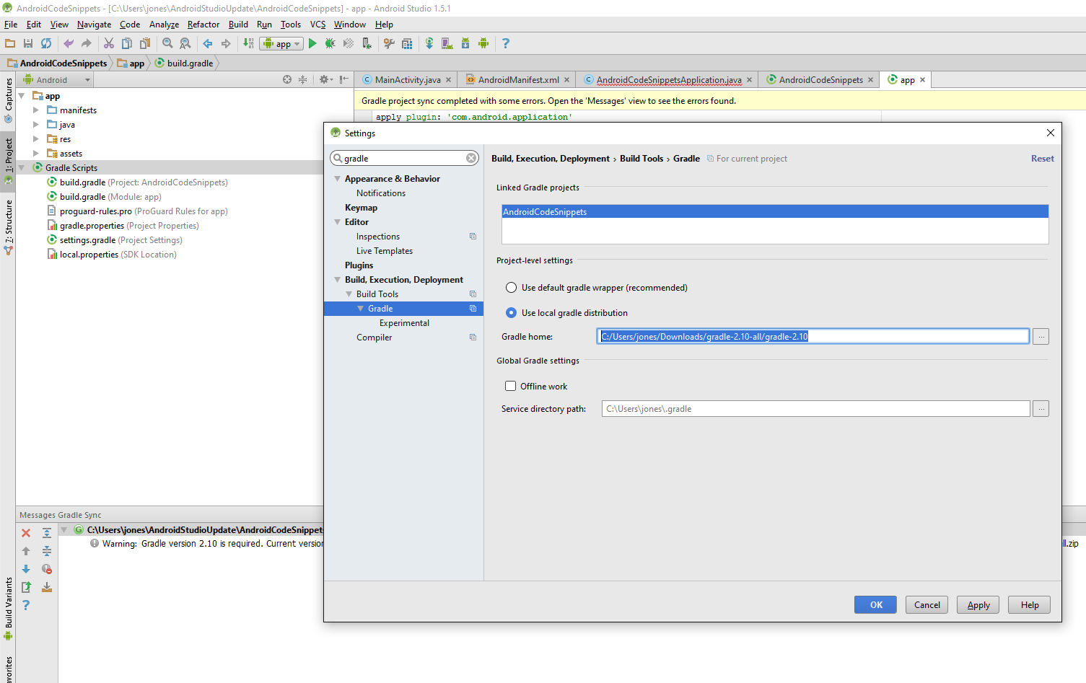The width and height of the screenshot is (1086, 683).
Task: Select Use default gradle wrapper radio
Action: [512, 287]
